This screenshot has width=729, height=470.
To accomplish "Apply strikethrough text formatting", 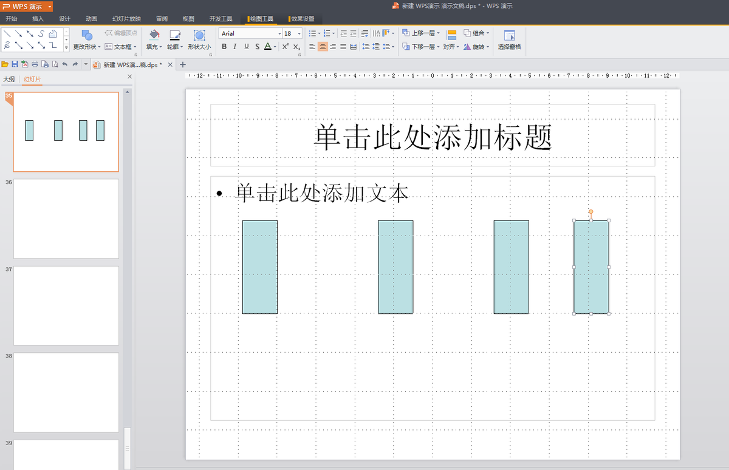I will tap(258, 46).
